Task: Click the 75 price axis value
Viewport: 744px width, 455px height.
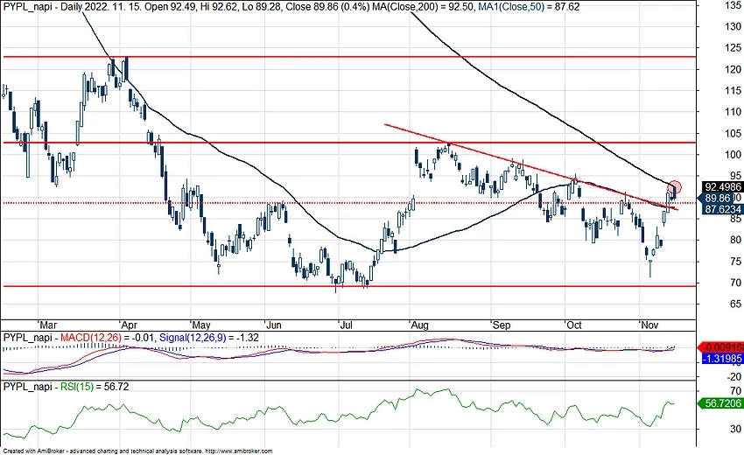Action: pyautogui.click(x=735, y=262)
